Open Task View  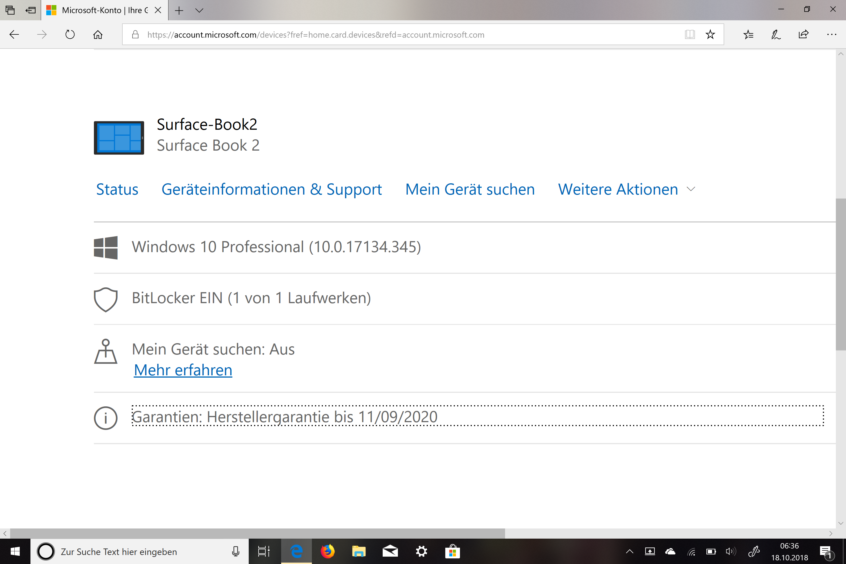click(264, 551)
